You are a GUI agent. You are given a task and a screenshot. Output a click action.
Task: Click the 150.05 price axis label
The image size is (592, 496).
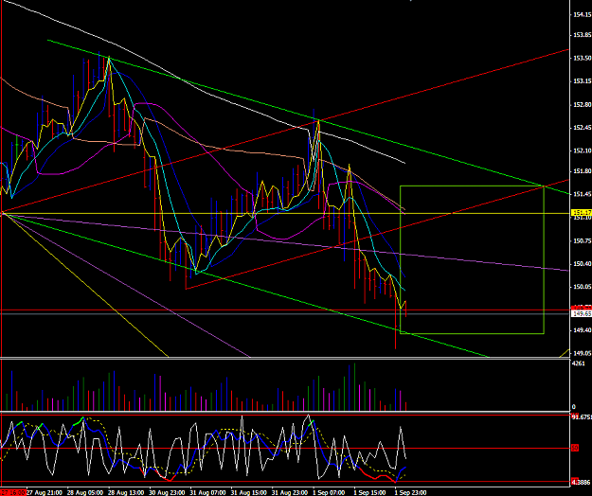tap(583, 287)
